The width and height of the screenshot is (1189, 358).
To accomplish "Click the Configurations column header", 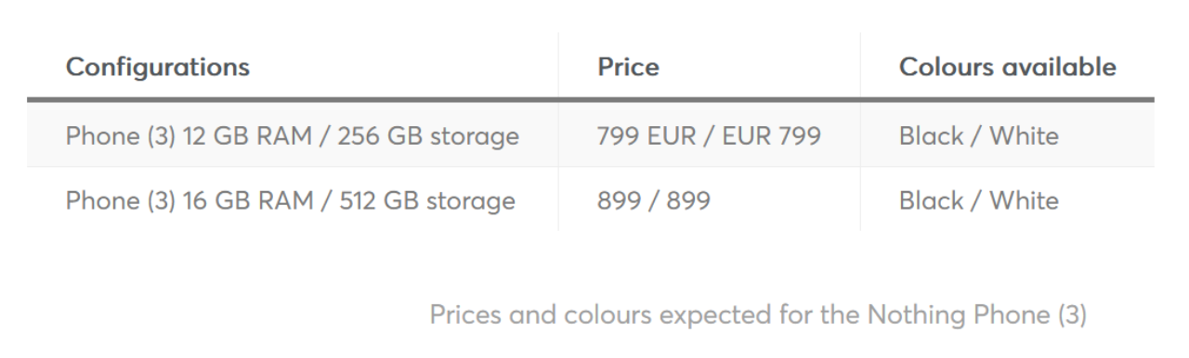I will click(x=157, y=67).
